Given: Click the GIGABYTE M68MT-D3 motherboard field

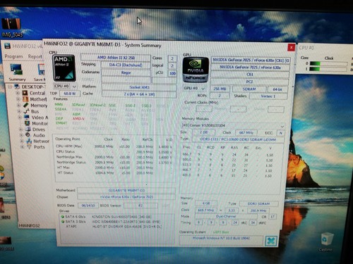Looking at the screenshot, I should pos(126,190).
